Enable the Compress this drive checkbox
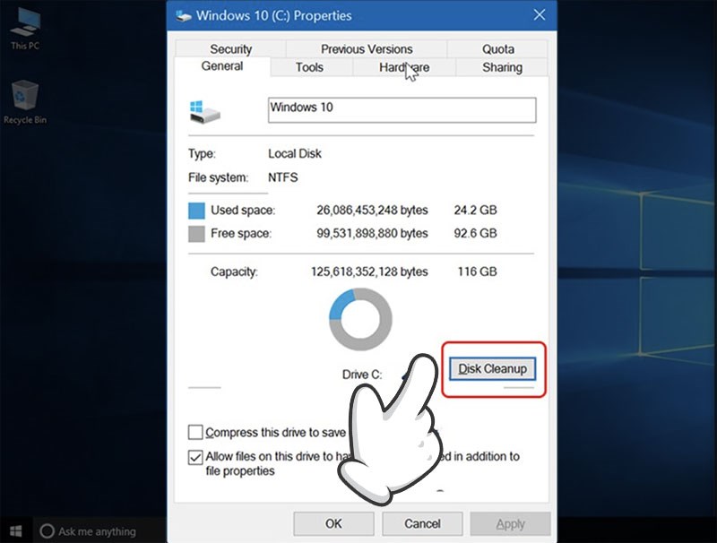Viewport: 717px width, 543px height. pos(194,432)
